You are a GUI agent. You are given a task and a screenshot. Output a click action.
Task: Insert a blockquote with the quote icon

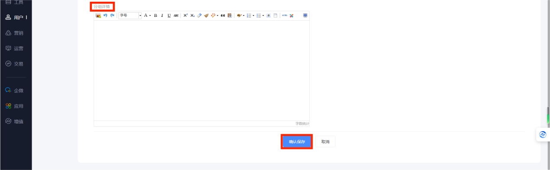(223, 16)
